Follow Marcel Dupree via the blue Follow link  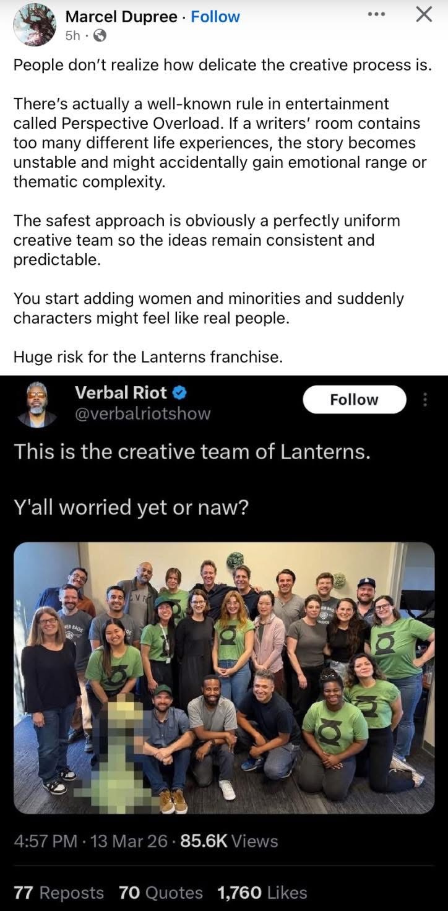215,17
